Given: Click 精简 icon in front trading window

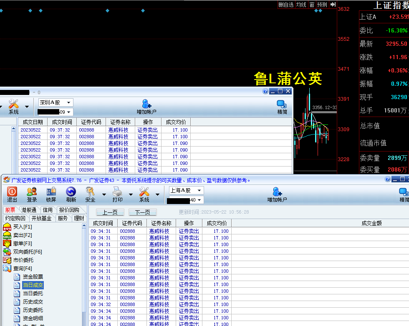Looking at the screenshot, I should tap(404, 194).
